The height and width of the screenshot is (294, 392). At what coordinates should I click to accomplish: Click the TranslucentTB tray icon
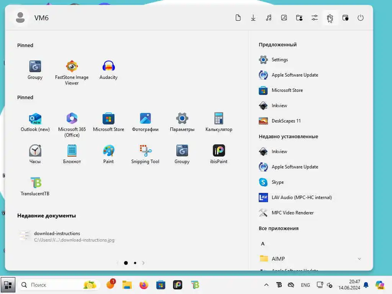[x=279, y=285]
